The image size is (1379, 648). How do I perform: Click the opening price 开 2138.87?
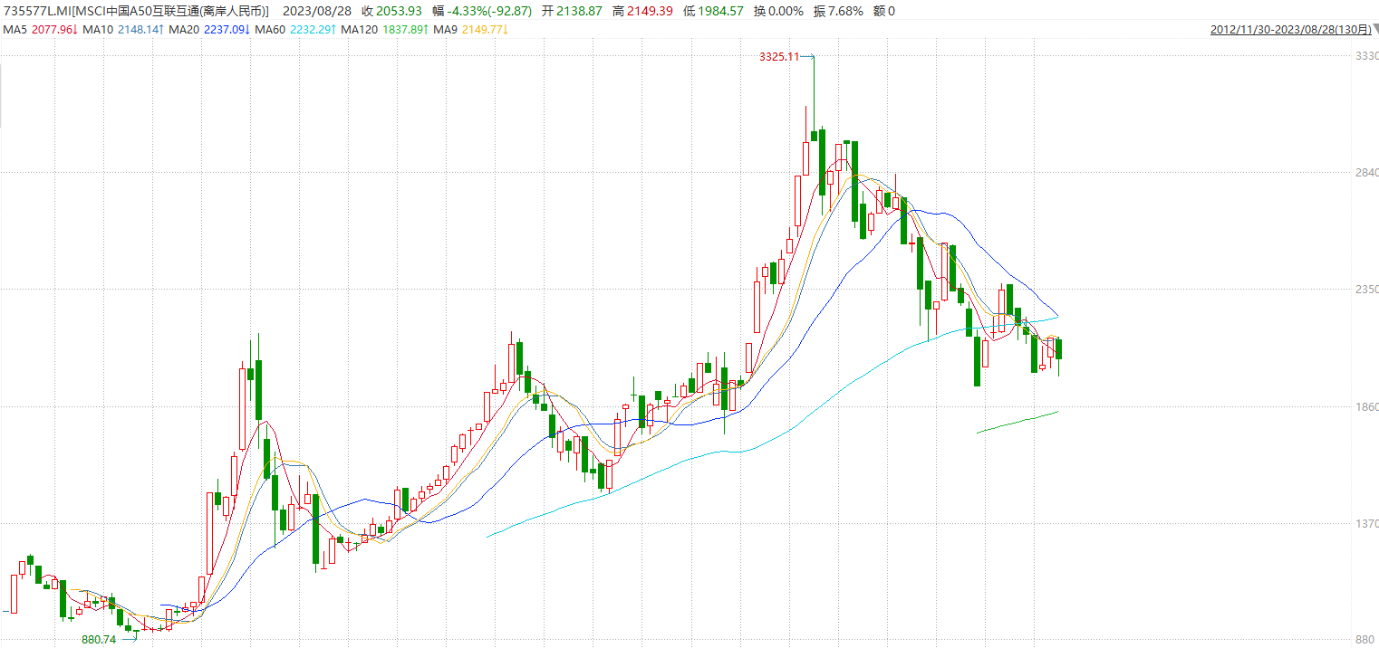click(x=572, y=11)
